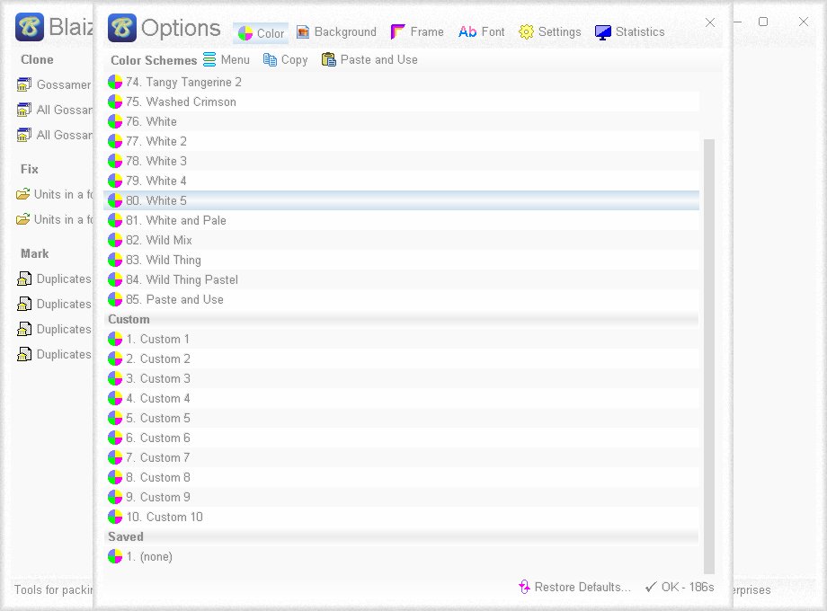Open the Frame tab icon
Image resolution: width=827 pixels, height=611 pixels.
tap(397, 32)
